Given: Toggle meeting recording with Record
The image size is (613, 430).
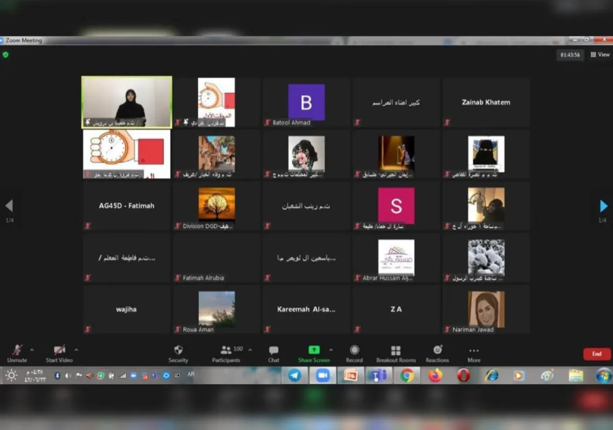Looking at the screenshot, I should tap(355, 354).
